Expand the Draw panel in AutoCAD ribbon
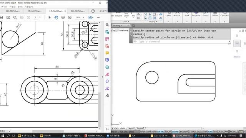This screenshot has height=138, width=246. pyautogui.click(x=126, y=21)
